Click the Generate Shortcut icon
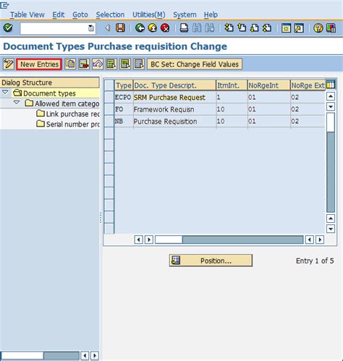Screen dimensions: 343x361 [x=299, y=28]
